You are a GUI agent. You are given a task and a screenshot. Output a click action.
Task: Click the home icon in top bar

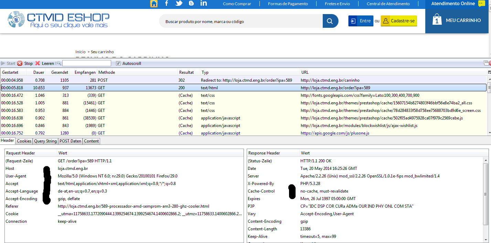pos(154,4)
